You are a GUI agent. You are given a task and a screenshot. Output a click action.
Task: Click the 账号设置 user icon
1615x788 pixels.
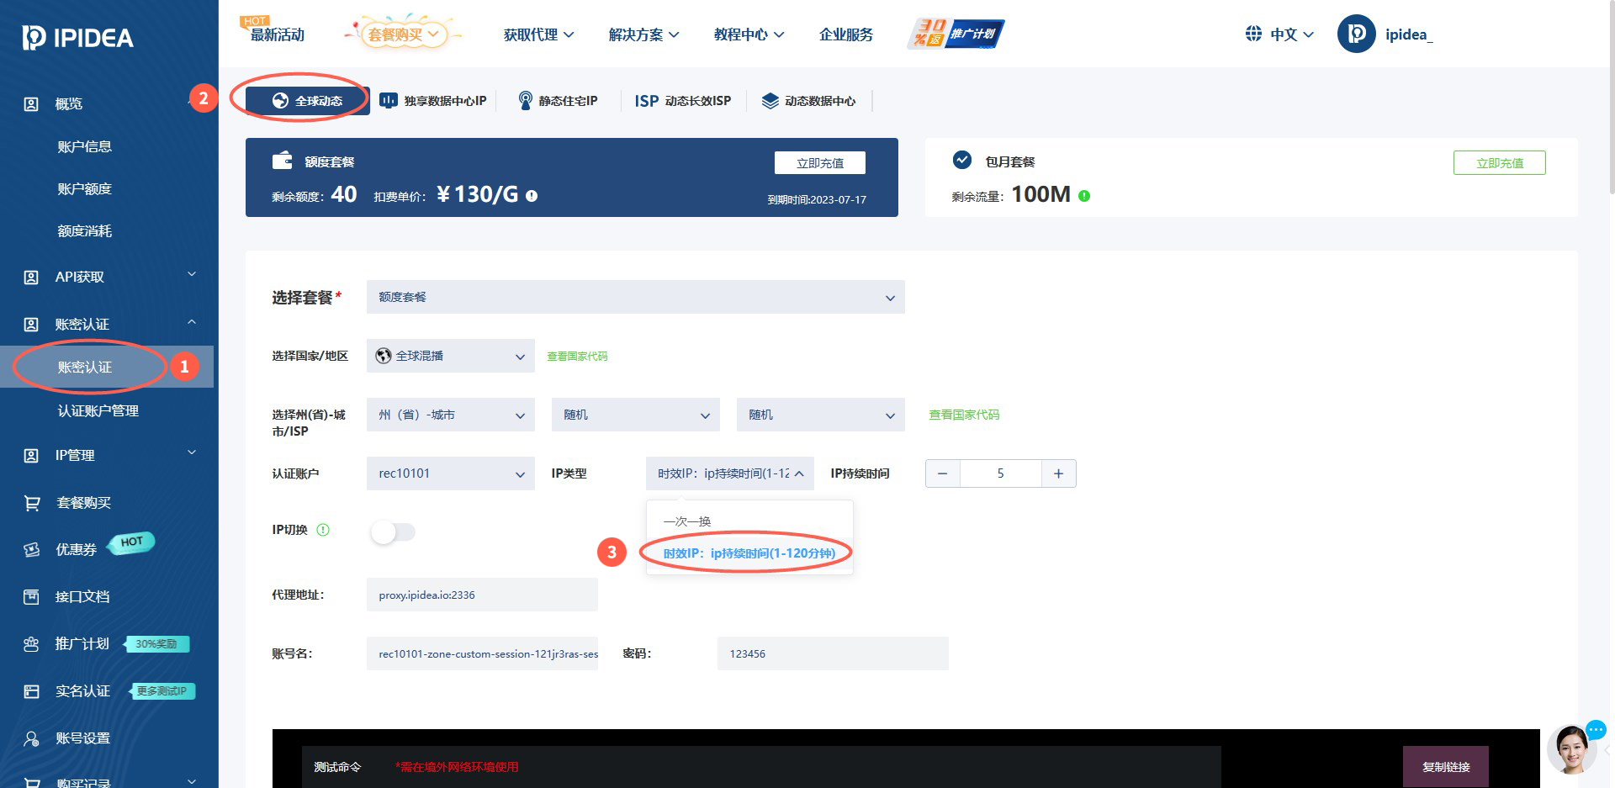pyautogui.click(x=31, y=738)
